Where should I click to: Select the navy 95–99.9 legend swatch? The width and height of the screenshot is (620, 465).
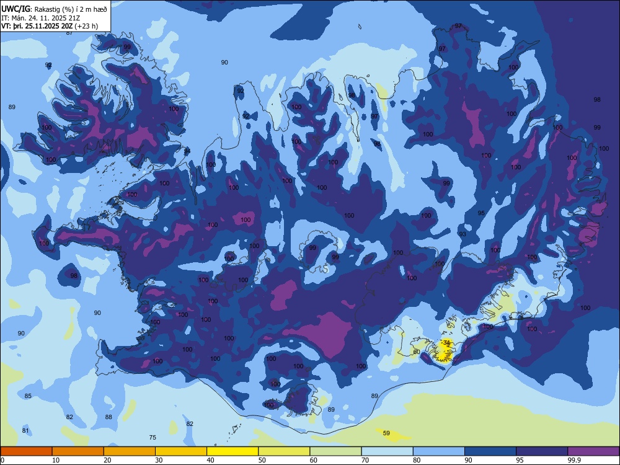coord(542,451)
